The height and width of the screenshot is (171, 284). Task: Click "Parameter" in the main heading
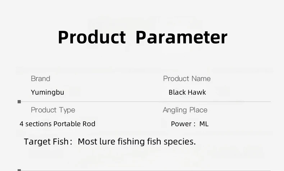click(182, 37)
